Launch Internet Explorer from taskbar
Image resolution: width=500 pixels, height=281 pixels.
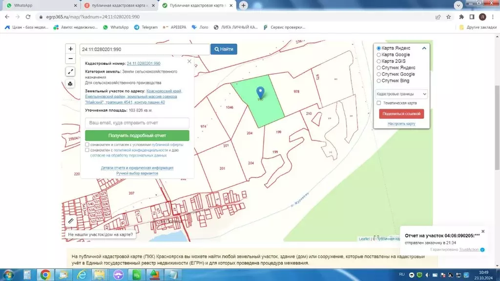[x=82, y=275]
